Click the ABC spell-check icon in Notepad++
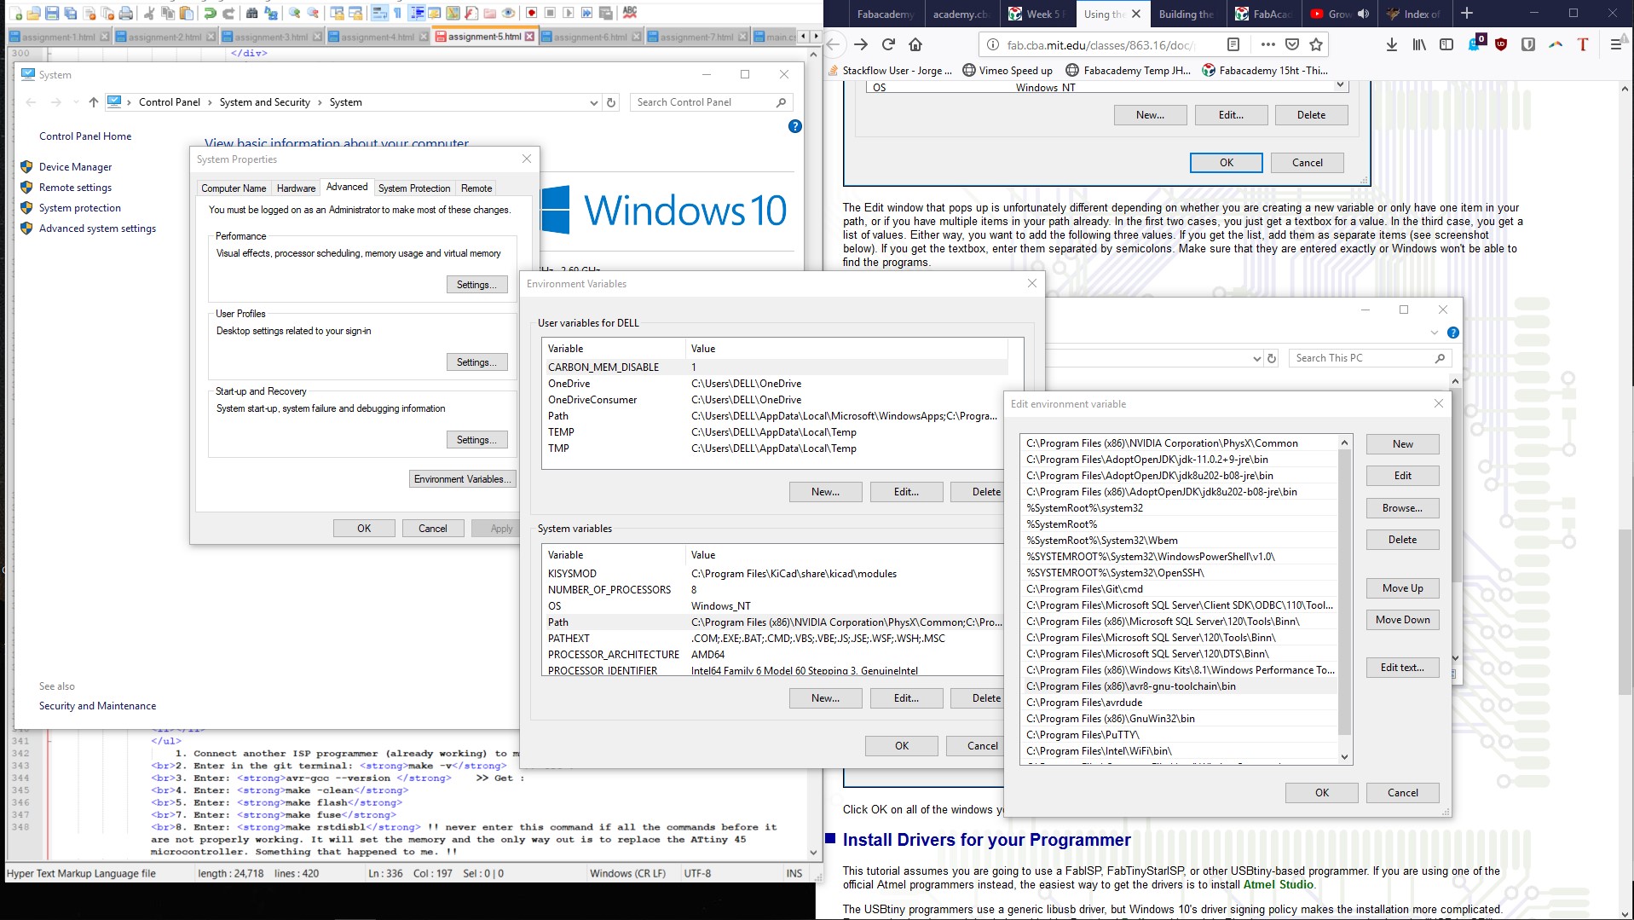Image resolution: width=1634 pixels, height=920 pixels. (x=630, y=13)
